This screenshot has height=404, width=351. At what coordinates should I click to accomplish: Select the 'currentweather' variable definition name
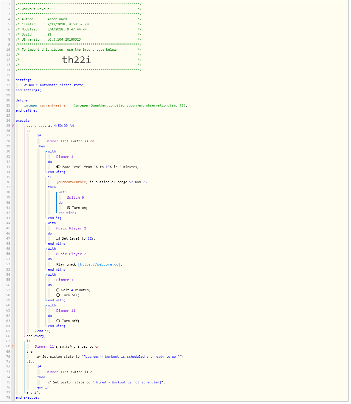54,105
